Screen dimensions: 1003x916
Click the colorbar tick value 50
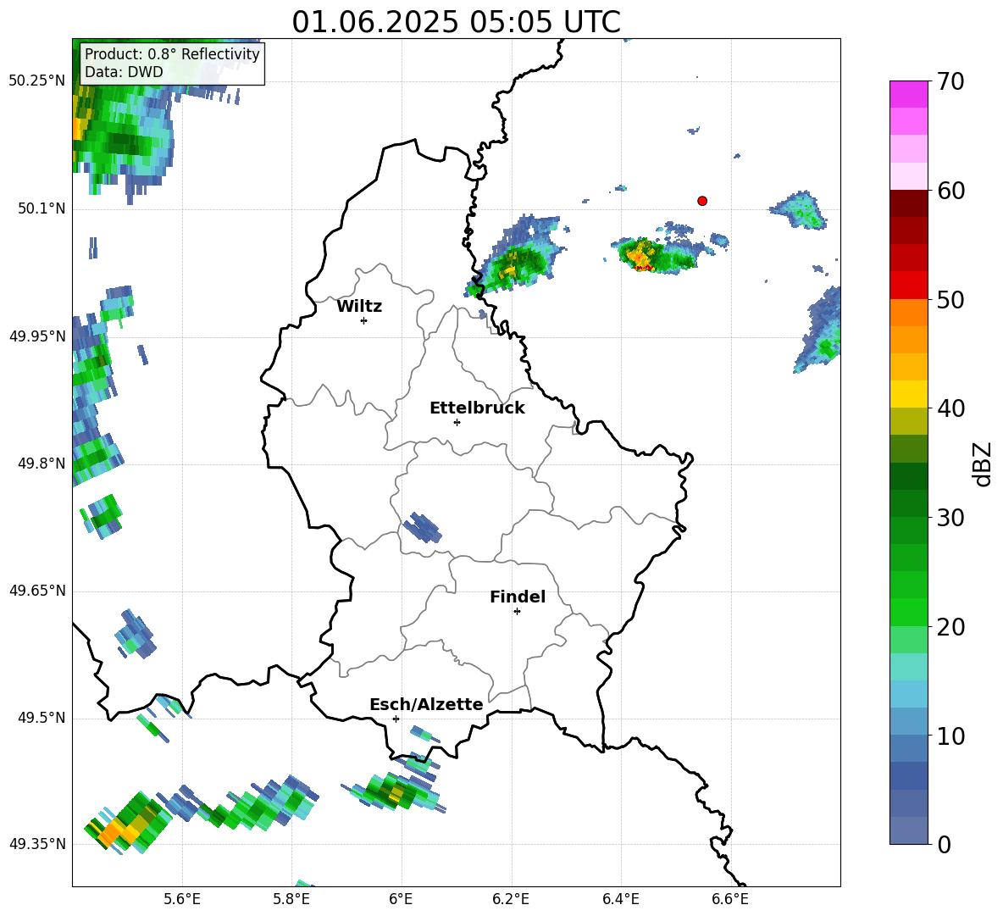click(x=950, y=299)
